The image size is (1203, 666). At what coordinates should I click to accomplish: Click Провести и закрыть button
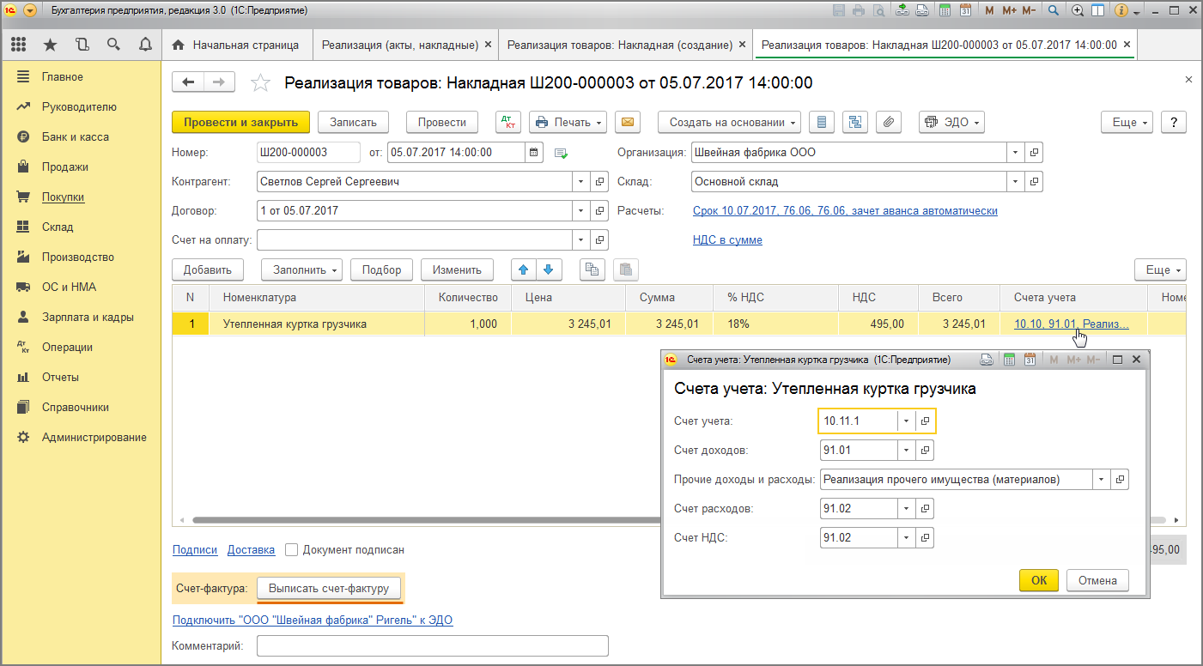pos(240,123)
